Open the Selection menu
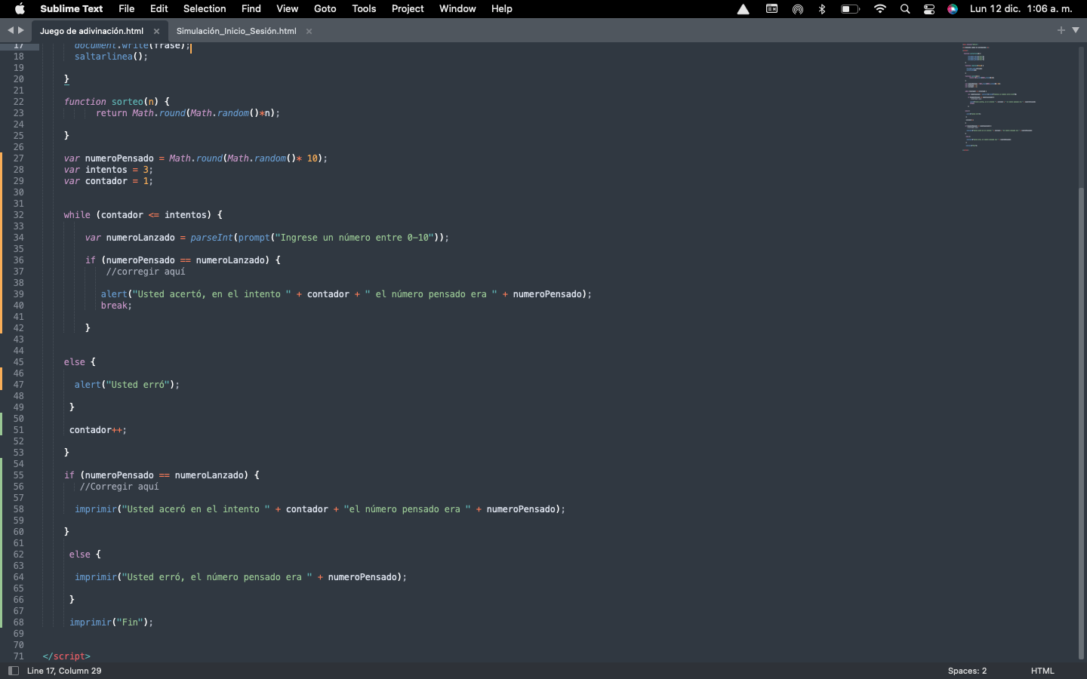 pos(205,9)
